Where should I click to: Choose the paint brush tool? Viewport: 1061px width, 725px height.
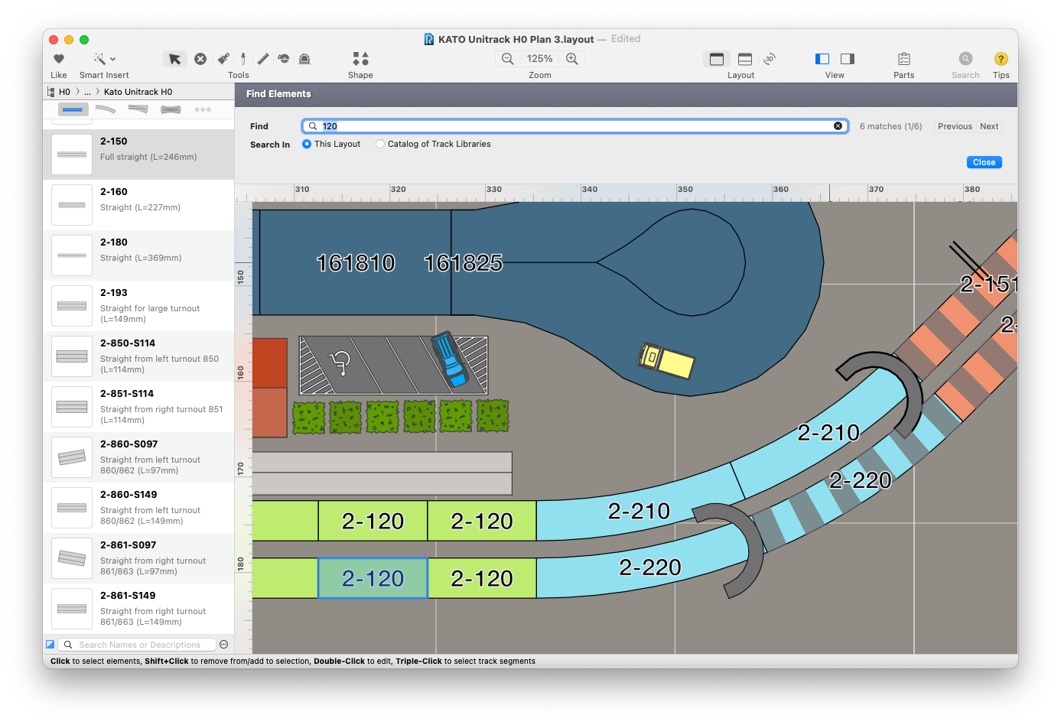(223, 59)
